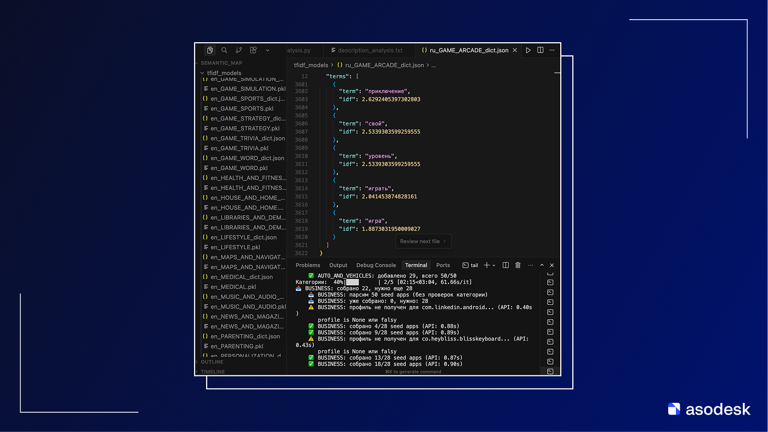The width and height of the screenshot is (768, 432).
Task: Close the ru_GAME_ARCADE_dict.json tab
Action: point(515,50)
